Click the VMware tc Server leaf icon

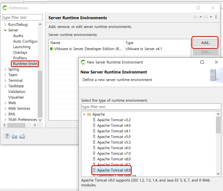[52, 49]
